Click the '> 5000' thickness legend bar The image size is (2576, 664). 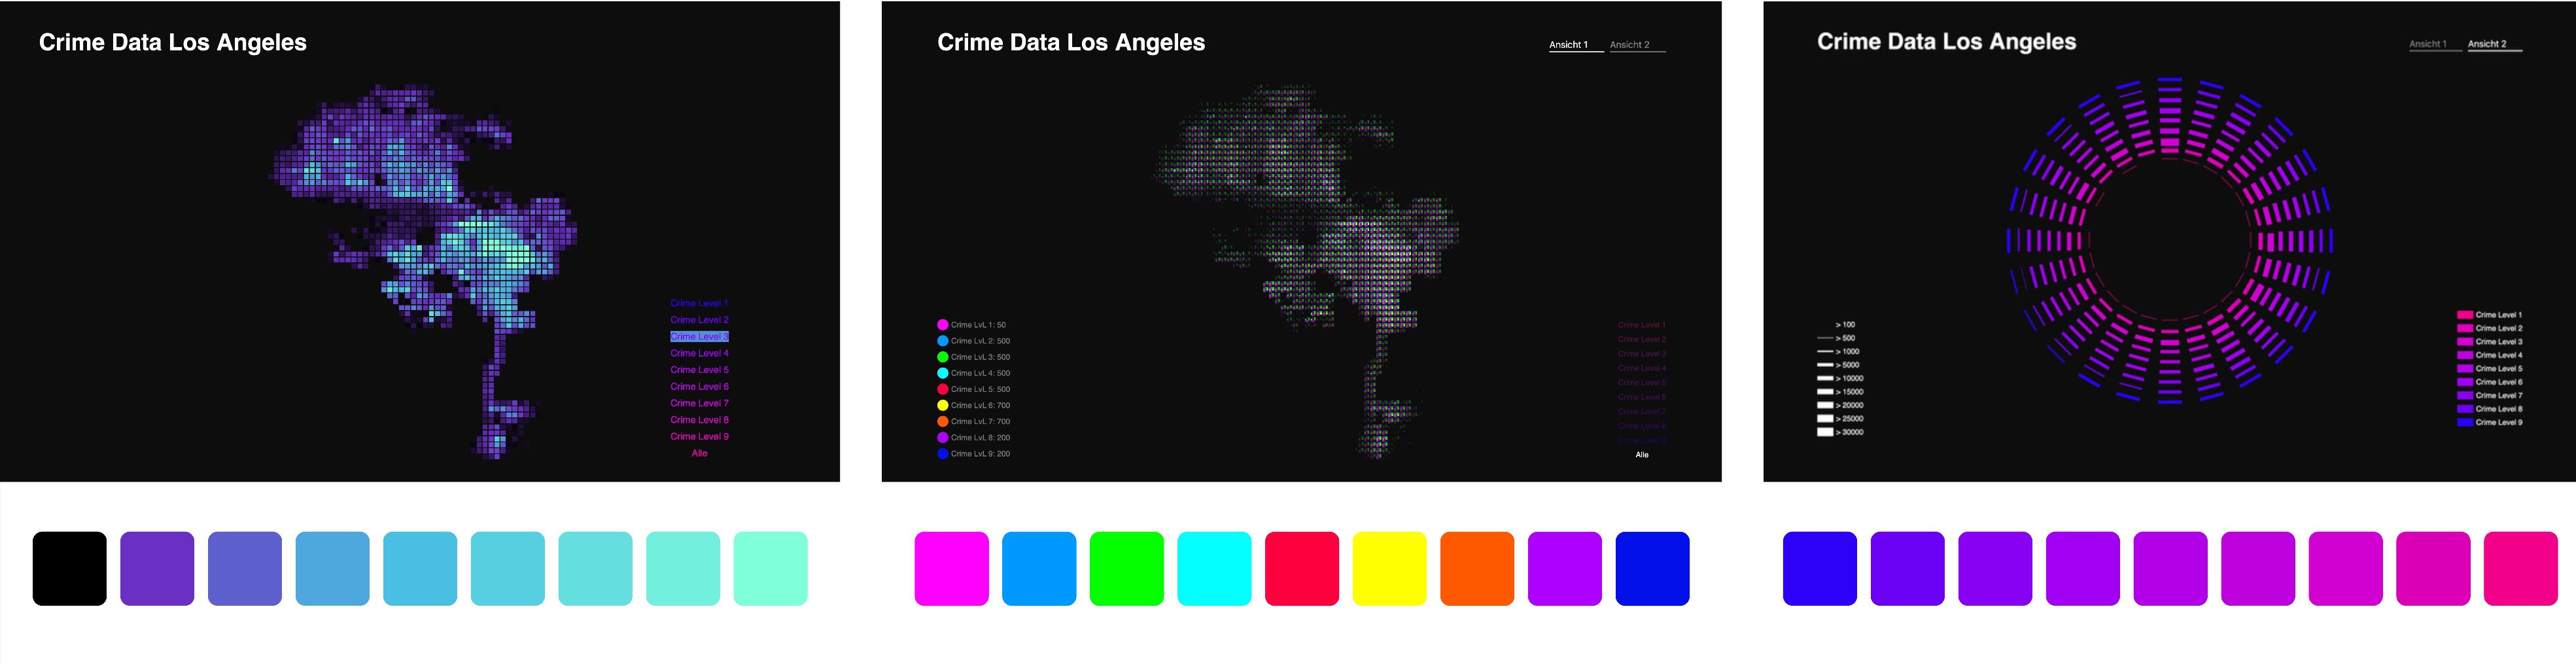1825,365
